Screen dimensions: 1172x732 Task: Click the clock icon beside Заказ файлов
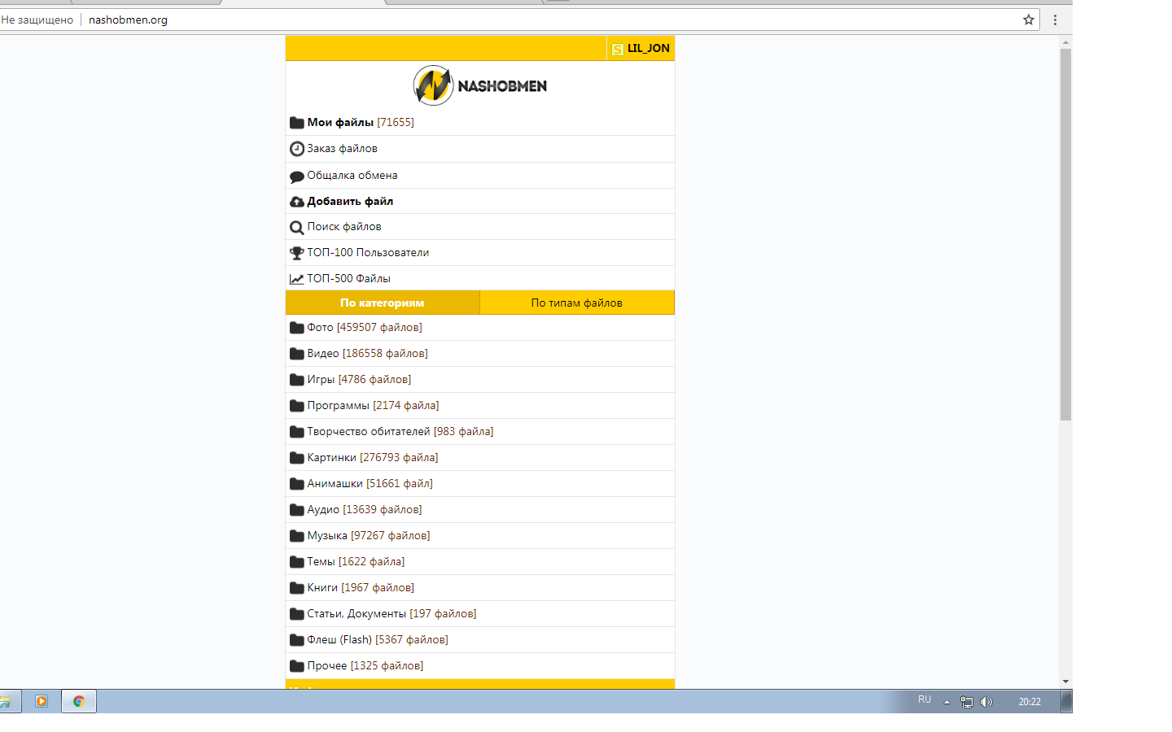pyautogui.click(x=297, y=149)
